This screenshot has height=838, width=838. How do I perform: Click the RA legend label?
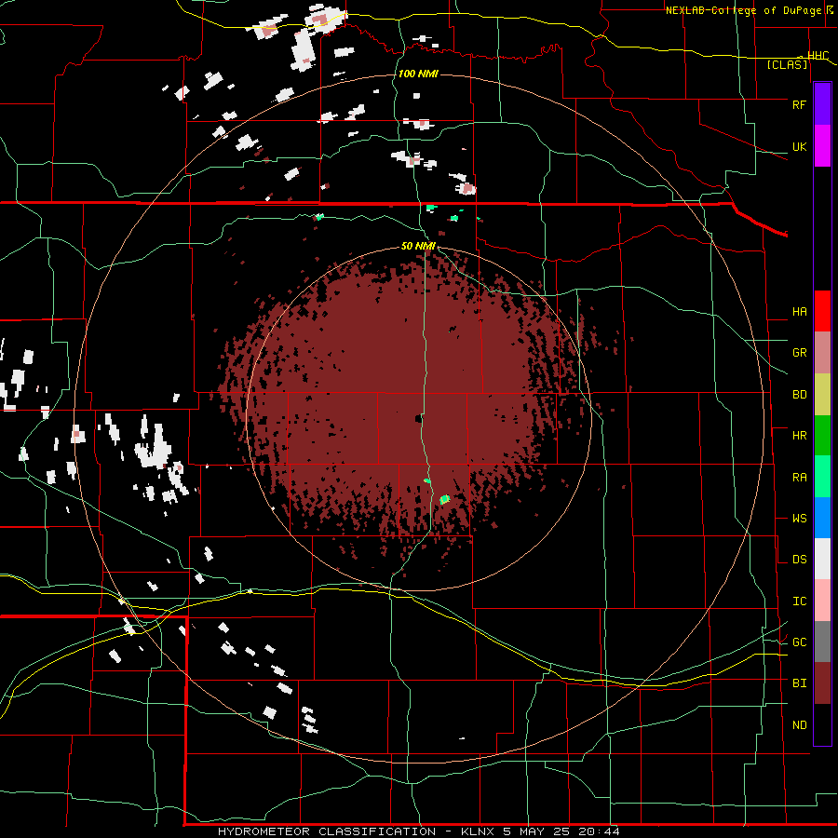coord(799,477)
